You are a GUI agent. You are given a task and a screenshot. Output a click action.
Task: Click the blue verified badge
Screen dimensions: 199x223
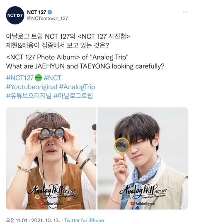coord(50,12)
